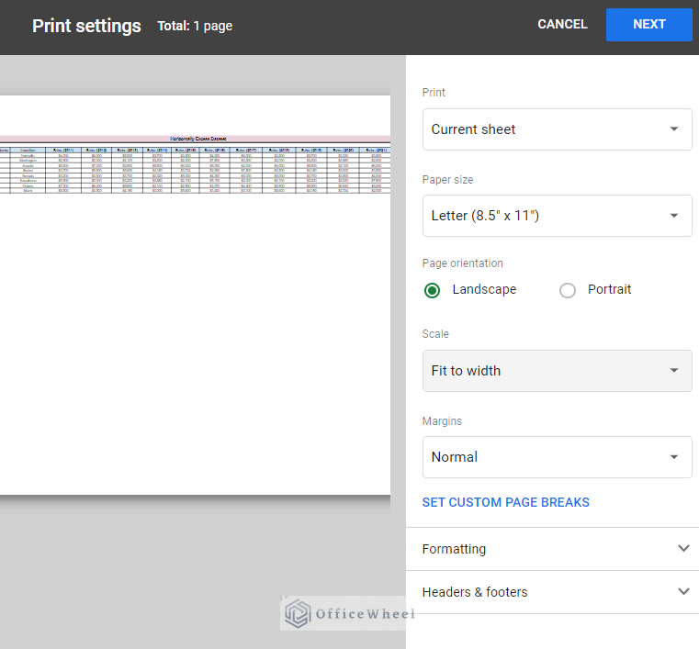
Task: Click the Total: 1 page text
Action: 195,27
